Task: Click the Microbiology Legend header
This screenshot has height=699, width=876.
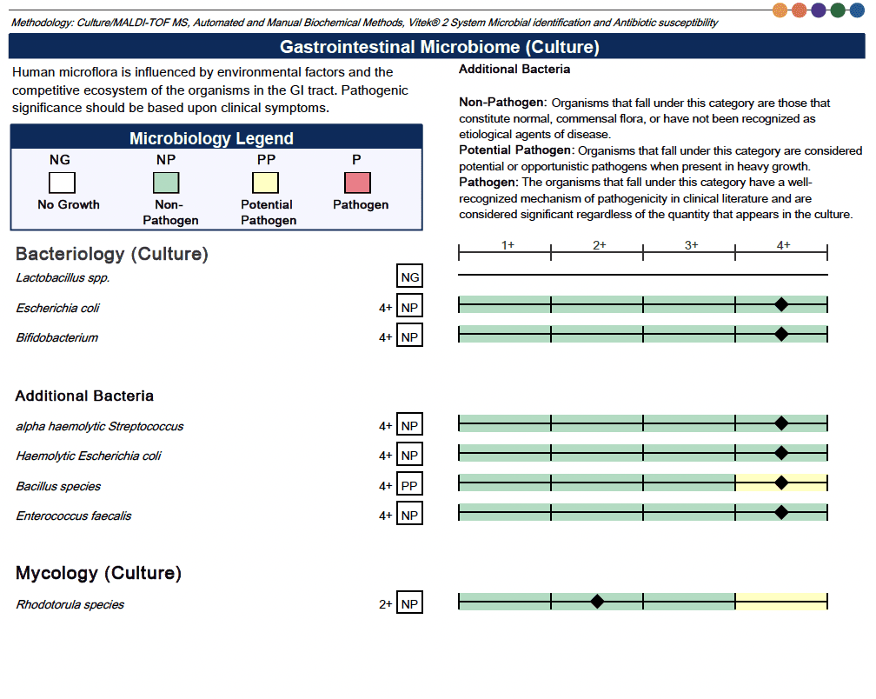Action: click(x=215, y=136)
